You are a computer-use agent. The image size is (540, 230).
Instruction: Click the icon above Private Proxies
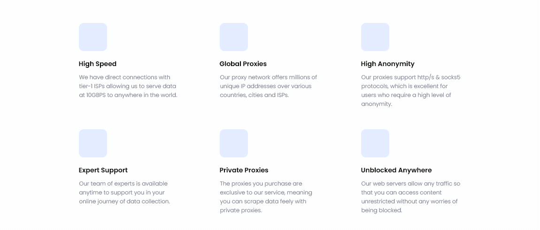(x=234, y=143)
